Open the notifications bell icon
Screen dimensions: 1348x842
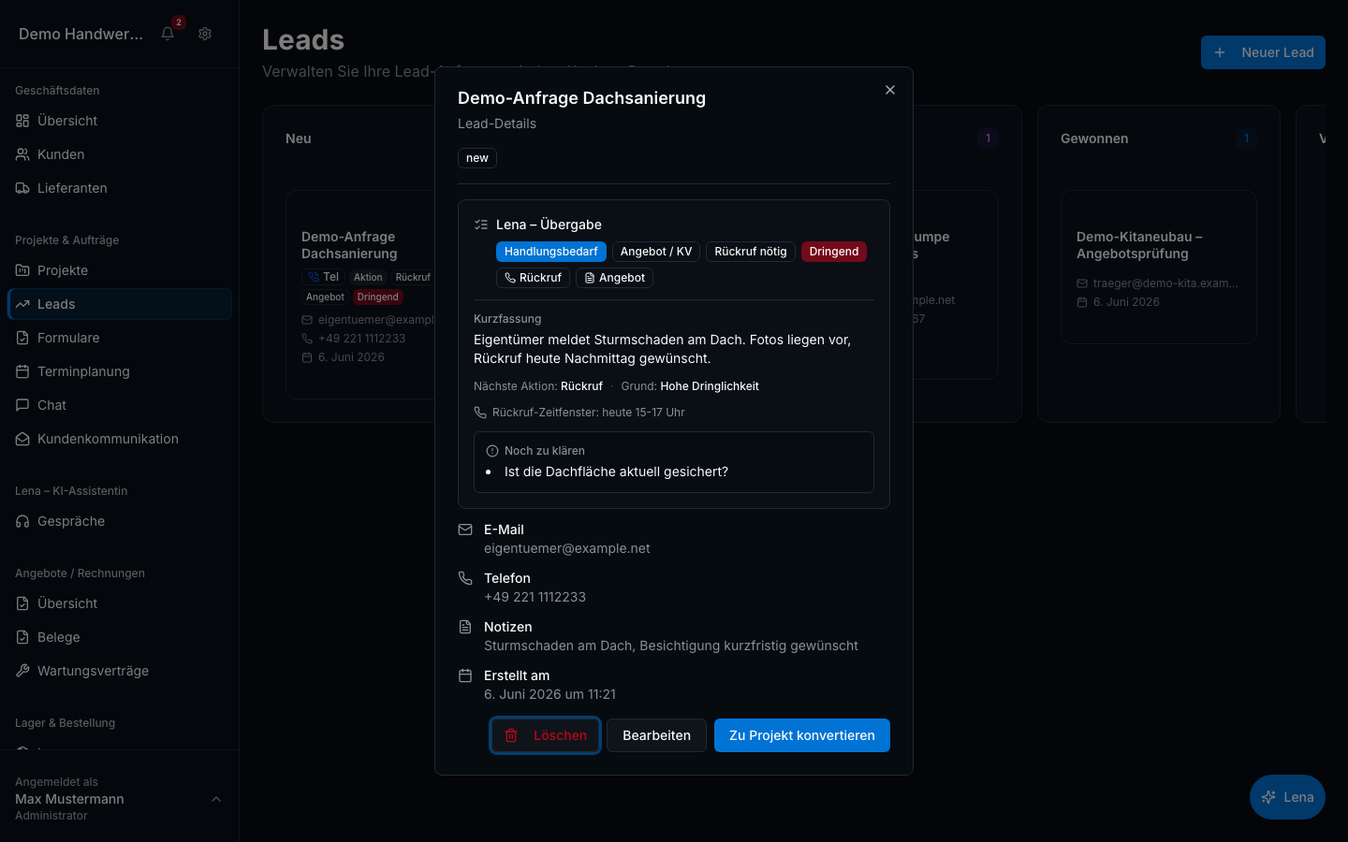(x=168, y=34)
